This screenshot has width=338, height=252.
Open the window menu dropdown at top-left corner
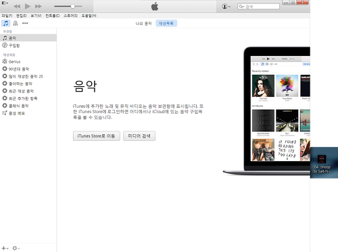tap(5, 3)
